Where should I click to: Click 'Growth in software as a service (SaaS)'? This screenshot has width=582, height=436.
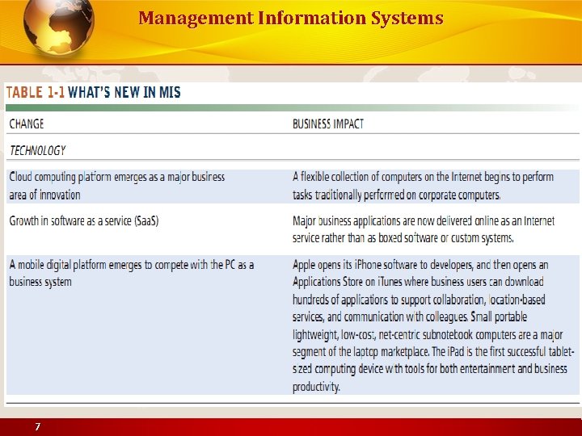84,221
